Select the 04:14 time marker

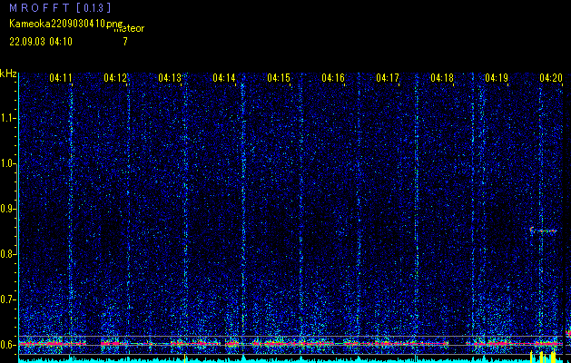224,78
